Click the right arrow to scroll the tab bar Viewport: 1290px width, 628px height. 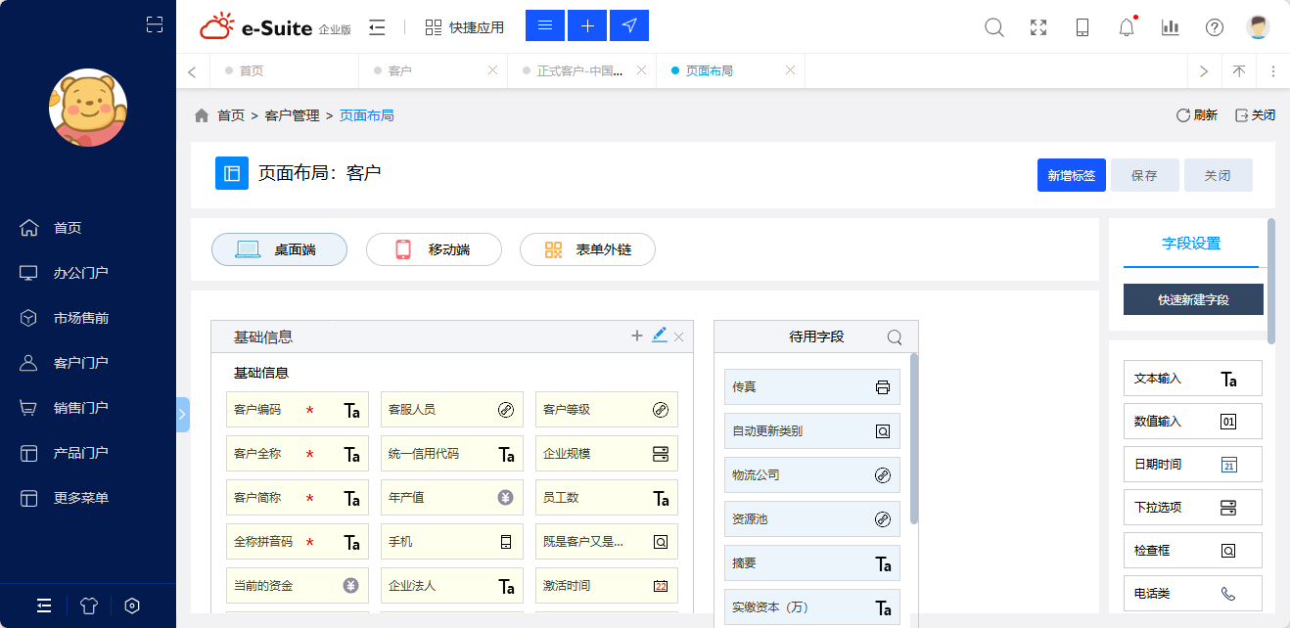1204,70
